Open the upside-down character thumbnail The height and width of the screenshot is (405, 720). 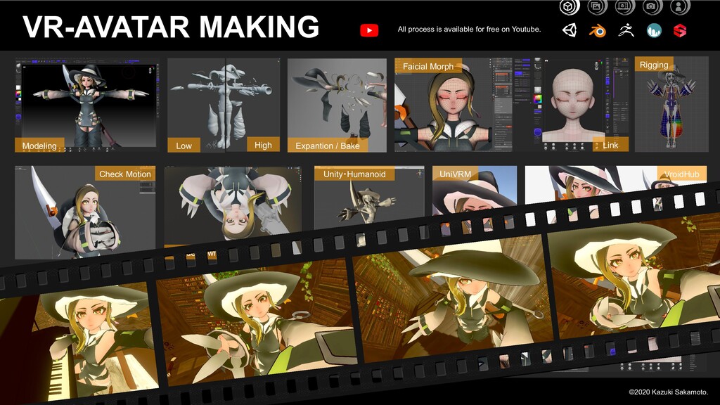click(233, 205)
